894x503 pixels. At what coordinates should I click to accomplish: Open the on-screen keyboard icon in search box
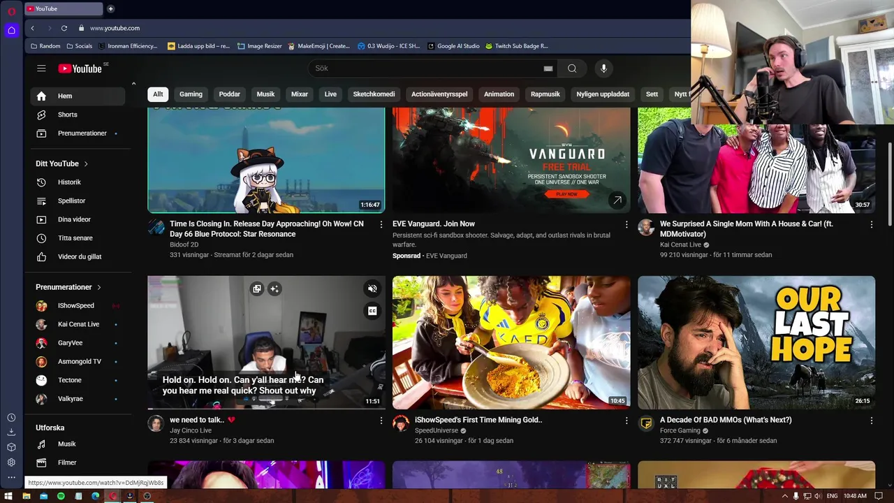coord(548,68)
